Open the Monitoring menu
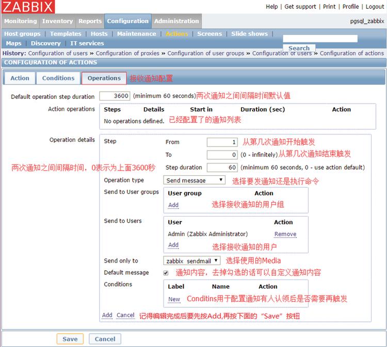Screen dimensions: 387x347 [x=21, y=21]
